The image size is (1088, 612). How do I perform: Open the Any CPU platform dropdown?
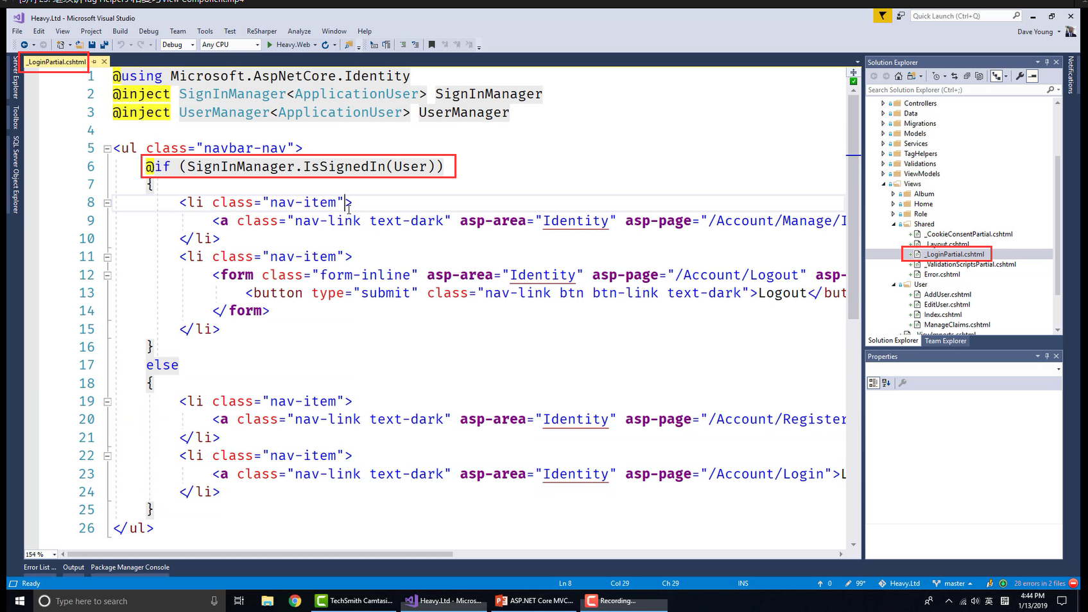[x=230, y=45]
